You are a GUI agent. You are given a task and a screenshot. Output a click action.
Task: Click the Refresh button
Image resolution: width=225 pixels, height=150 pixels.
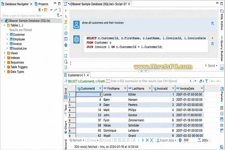tap(76, 140)
